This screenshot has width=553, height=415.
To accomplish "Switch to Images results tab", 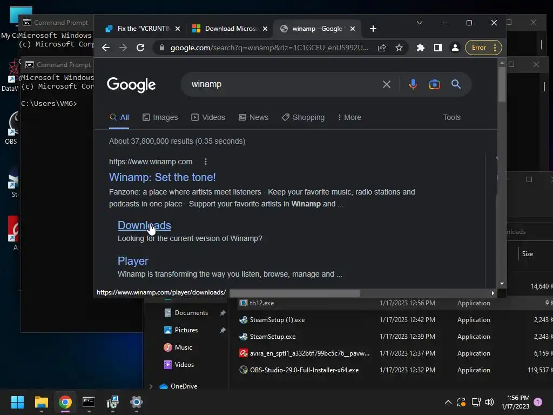I will click(x=160, y=117).
